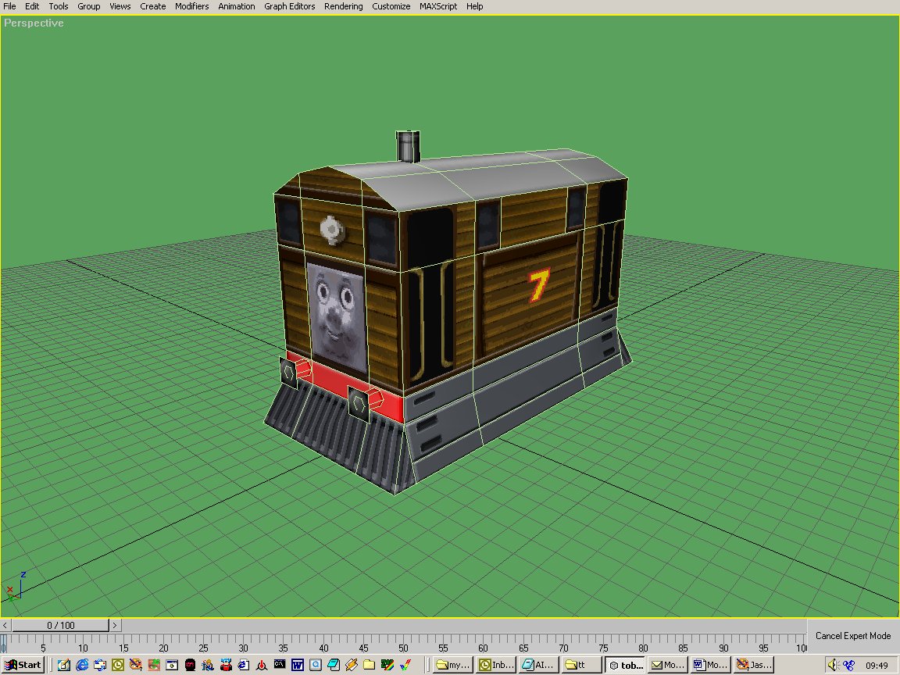Click the blue network tray icon

849,666
